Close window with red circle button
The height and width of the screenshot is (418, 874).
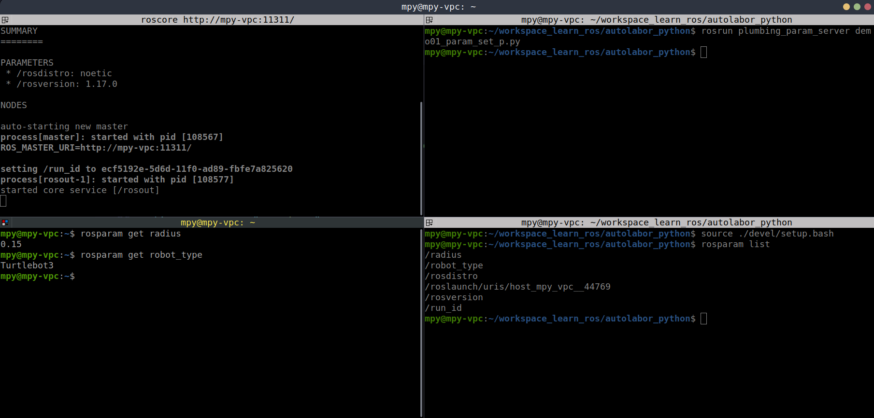pos(867,7)
